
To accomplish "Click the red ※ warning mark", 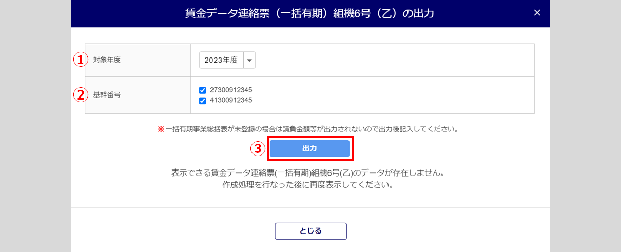I will point(161,129).
